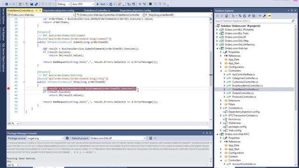Click the bookmark icon in the toolbar

tap(150, 4)
